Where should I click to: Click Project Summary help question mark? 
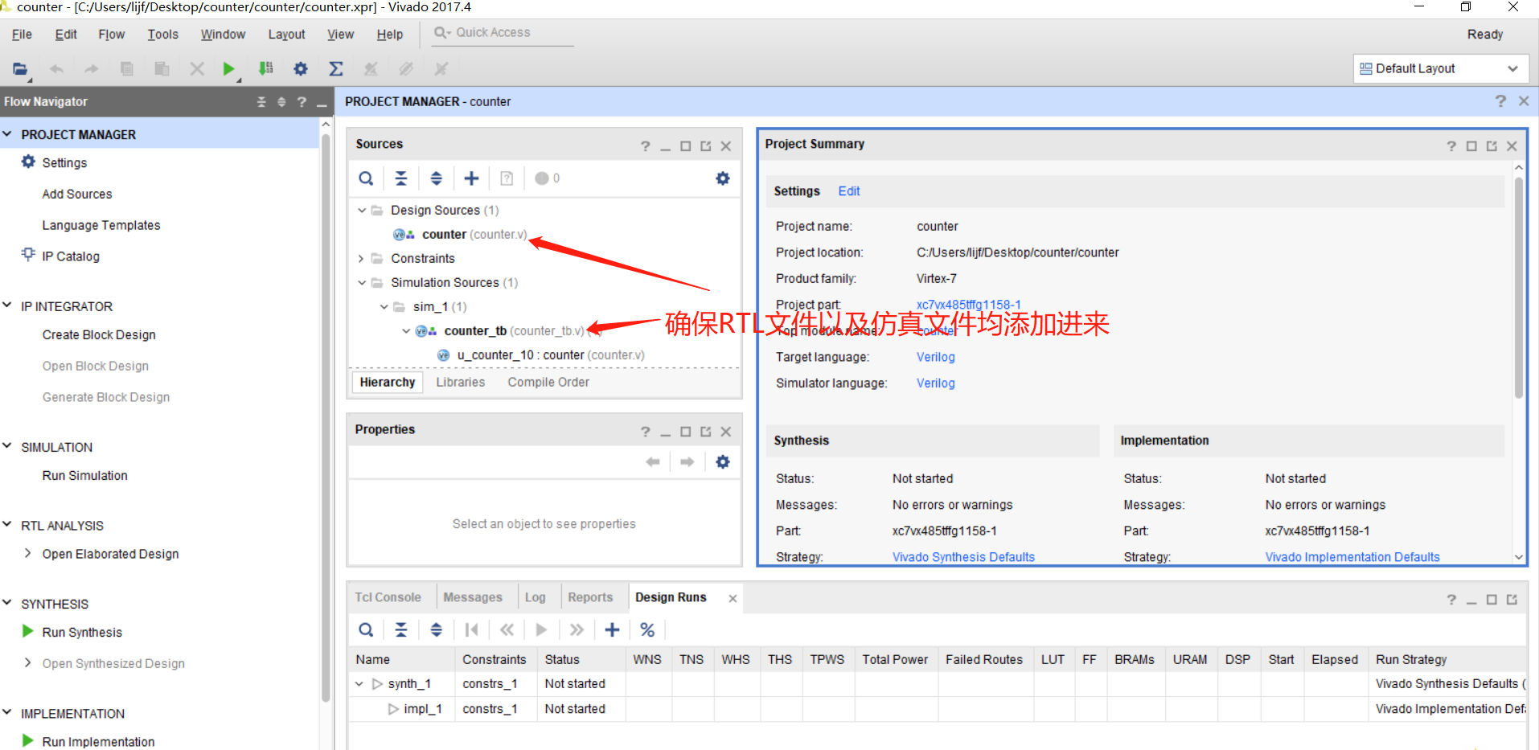click(x=1451, y=146)
